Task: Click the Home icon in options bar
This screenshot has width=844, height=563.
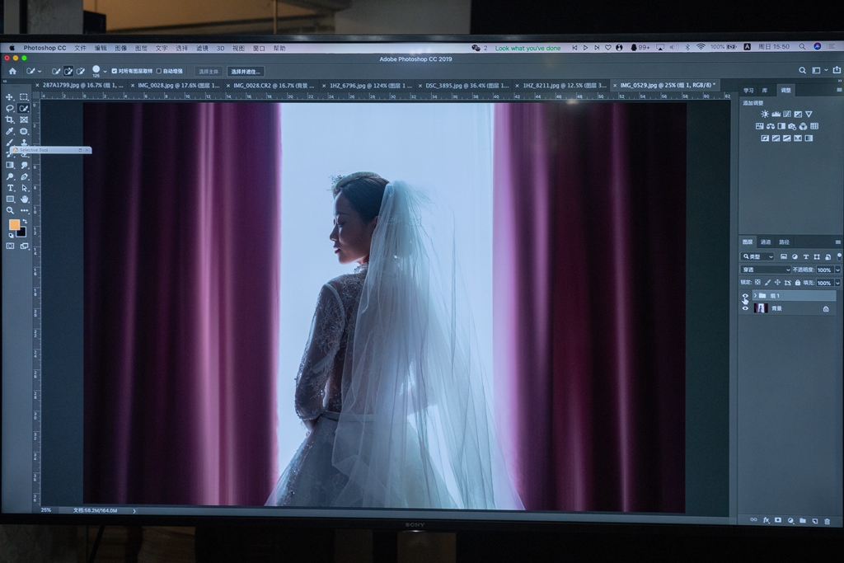Action: [x=12, y=71]
